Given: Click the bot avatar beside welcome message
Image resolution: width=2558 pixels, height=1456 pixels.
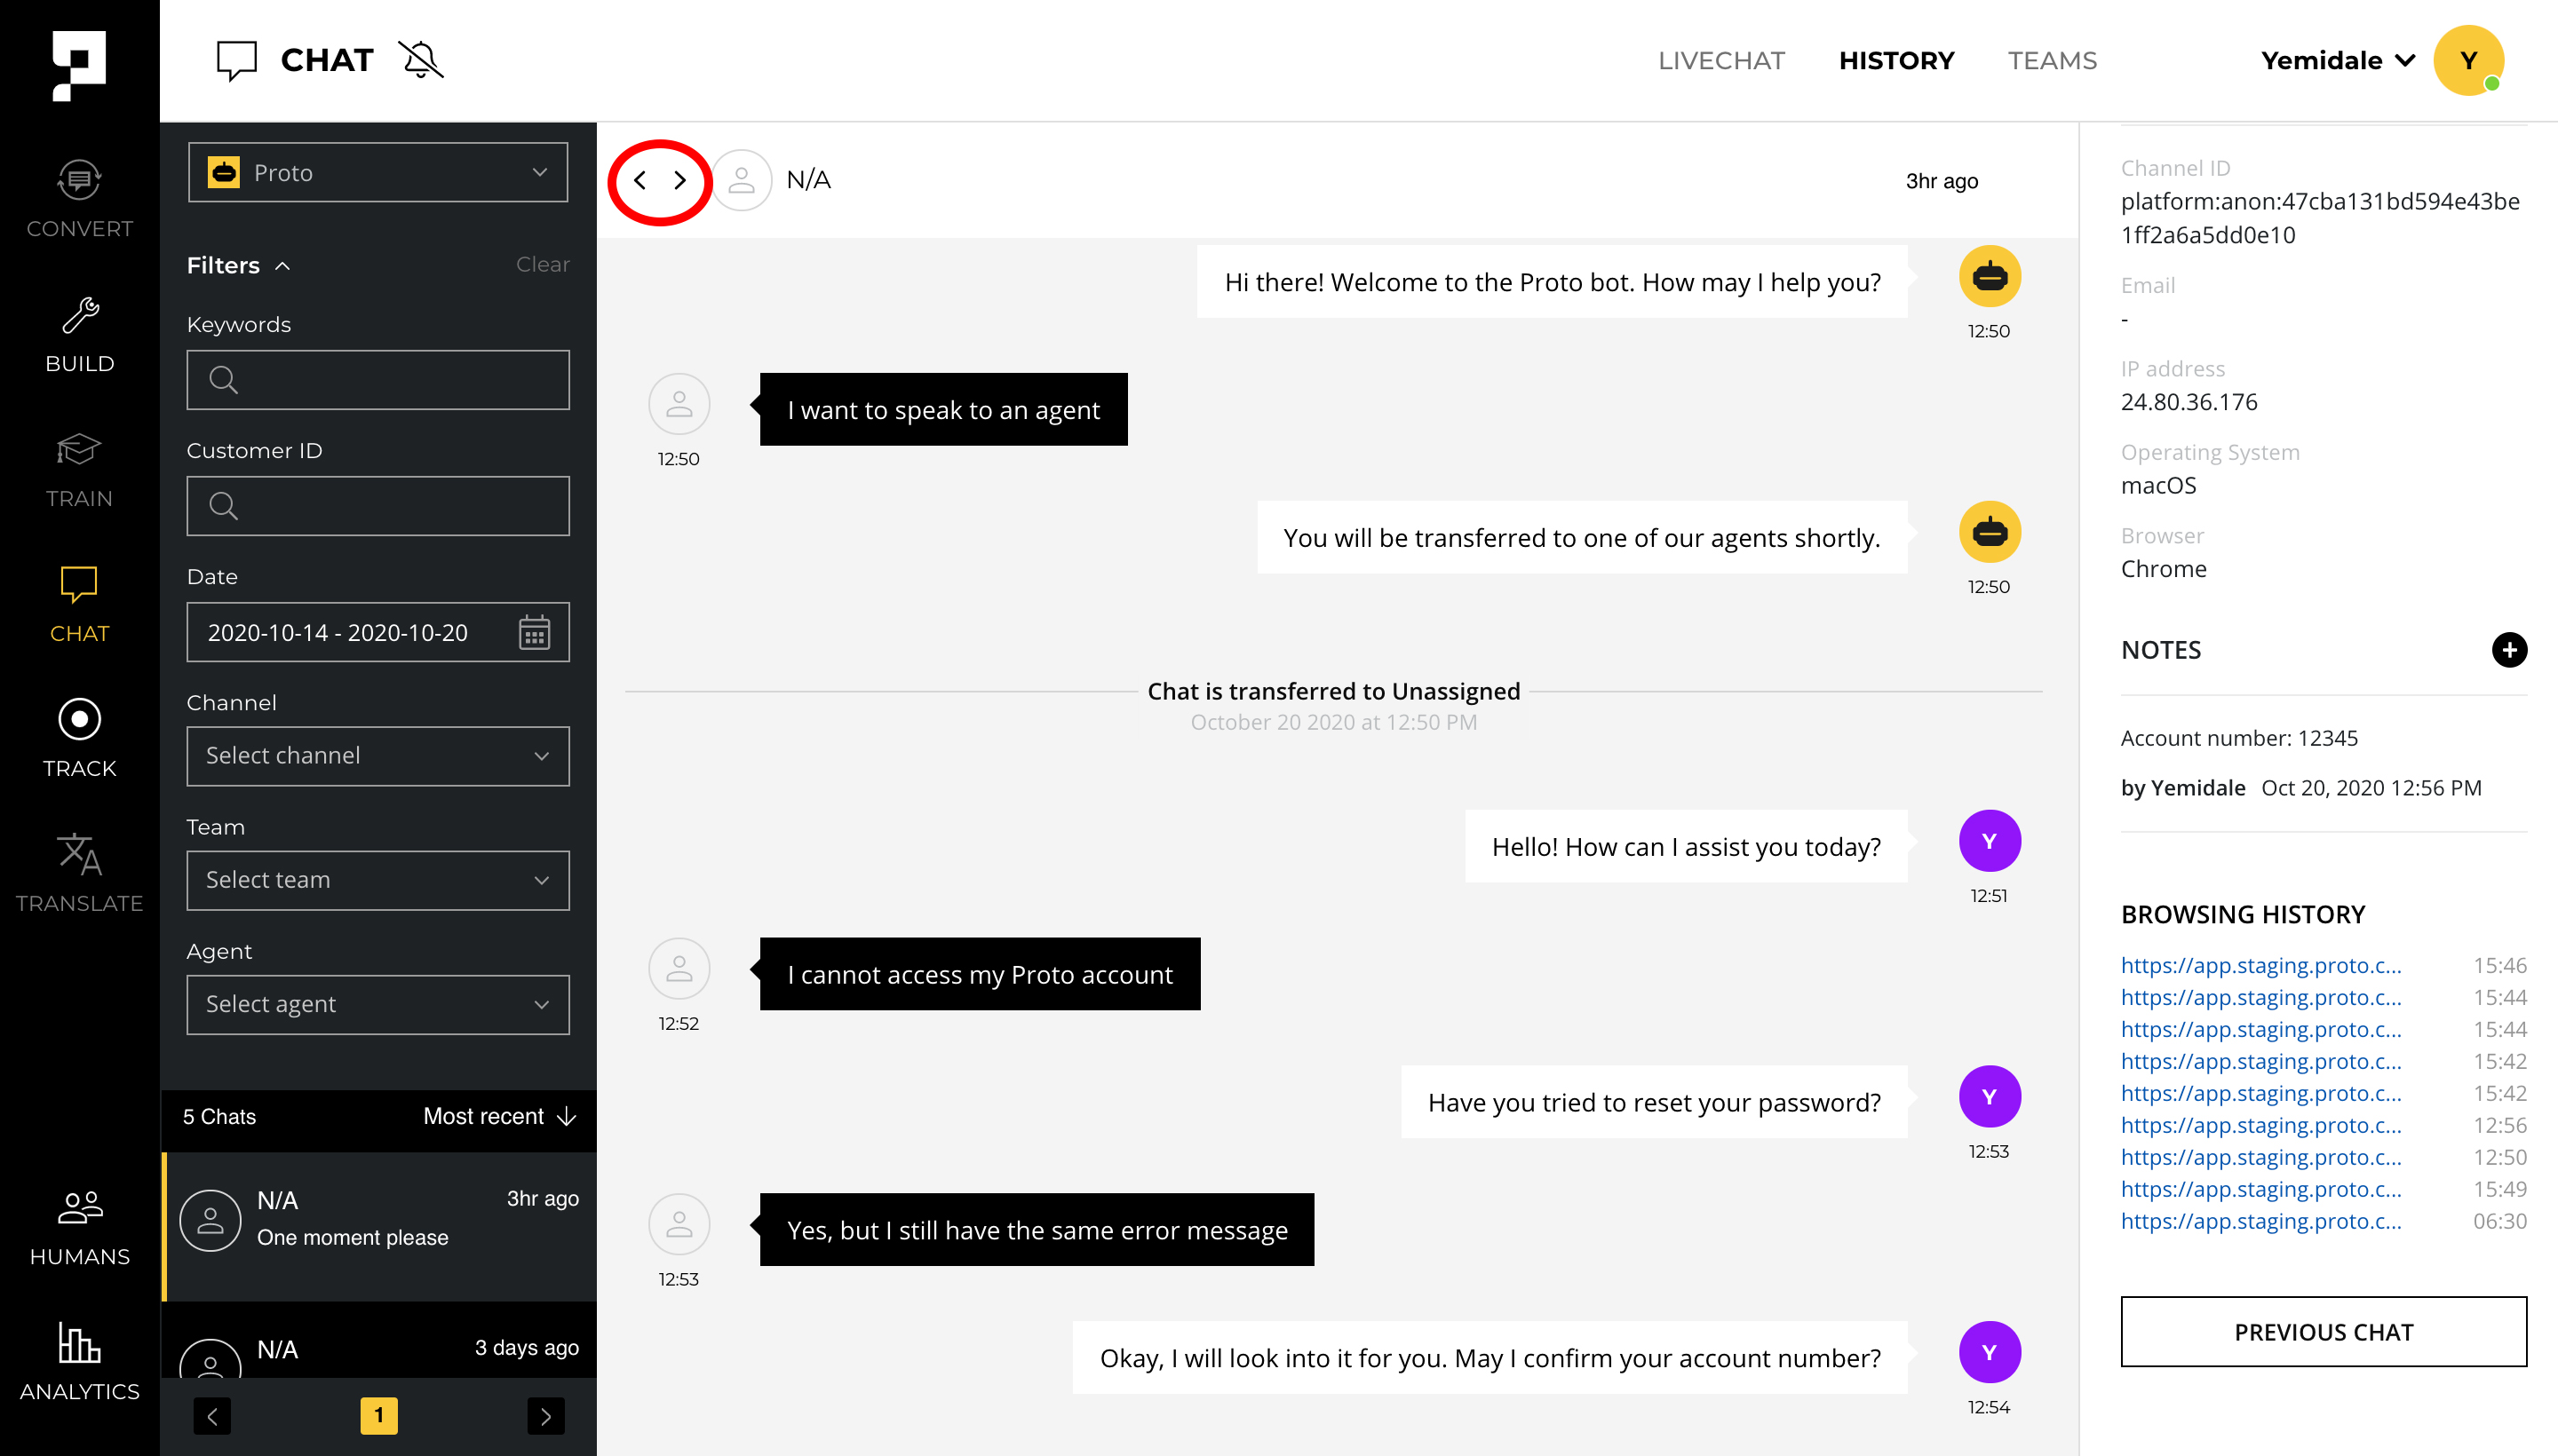Looking at the screenshot, I should click(1989, 276).
